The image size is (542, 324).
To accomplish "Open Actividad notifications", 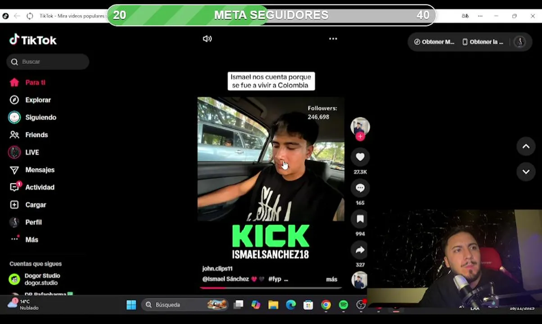I will click(32, 187).
